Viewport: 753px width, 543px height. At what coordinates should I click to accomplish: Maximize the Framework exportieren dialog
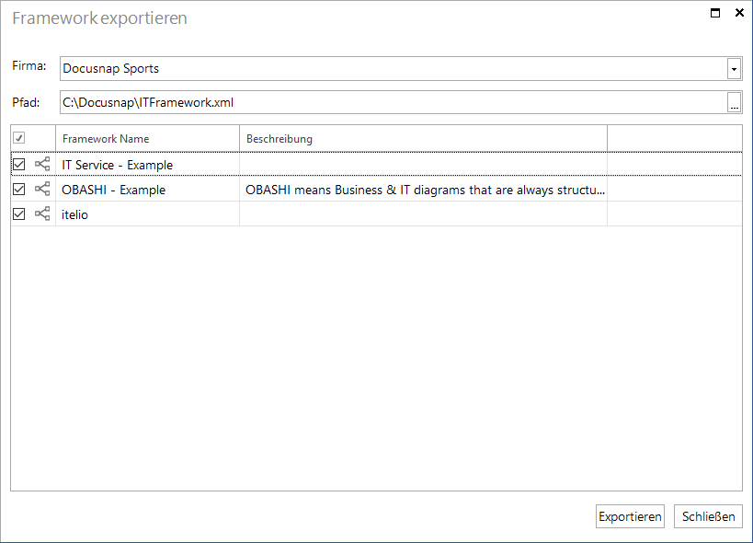(x=715, y=13)
